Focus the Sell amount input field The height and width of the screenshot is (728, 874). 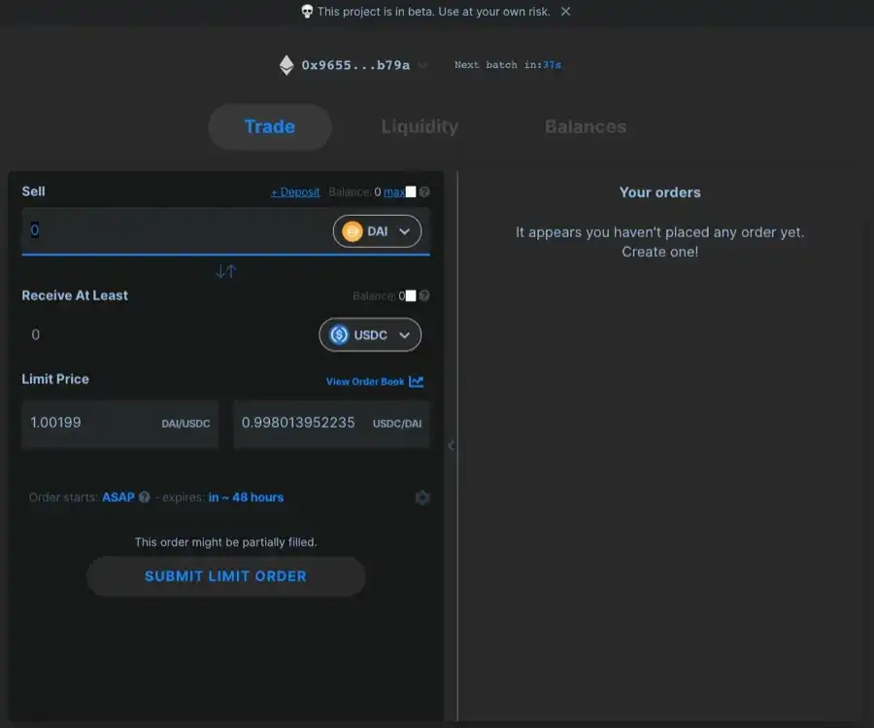tap(176, 230)
